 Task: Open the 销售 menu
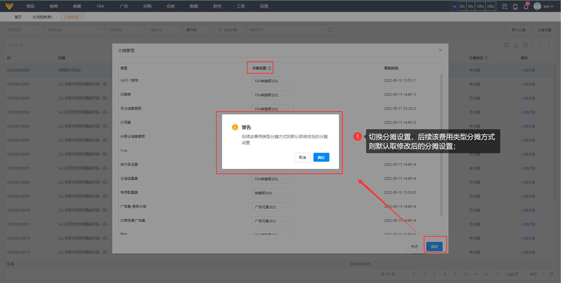click(54, 6)
